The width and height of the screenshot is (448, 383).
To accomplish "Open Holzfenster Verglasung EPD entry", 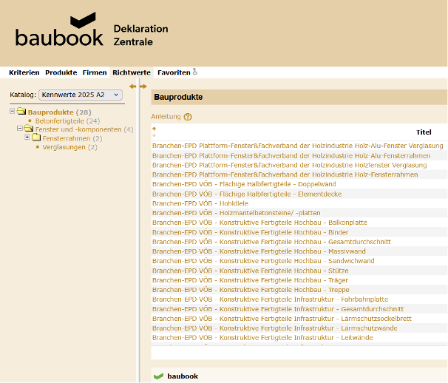I will coord(289,165).
